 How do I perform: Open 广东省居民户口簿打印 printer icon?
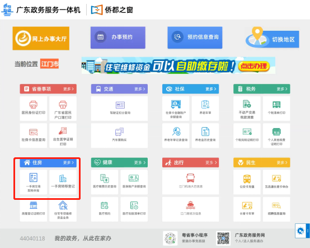point(63,105)
